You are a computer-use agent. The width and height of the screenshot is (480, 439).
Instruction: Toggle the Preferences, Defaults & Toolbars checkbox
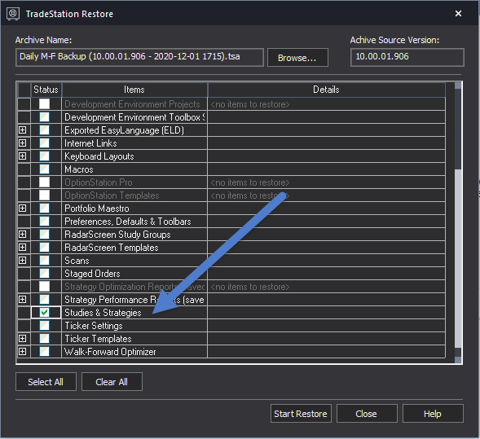click(x=44, y=222)
